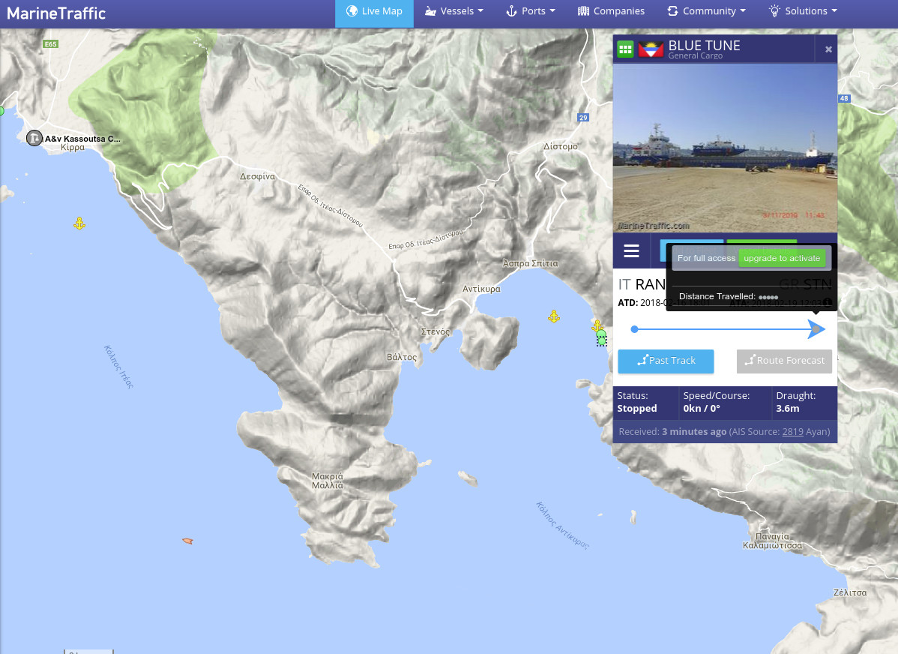898x654 pixels.
Task: Click the arrow marker at voyage progress end
Action: click(817, 329)
